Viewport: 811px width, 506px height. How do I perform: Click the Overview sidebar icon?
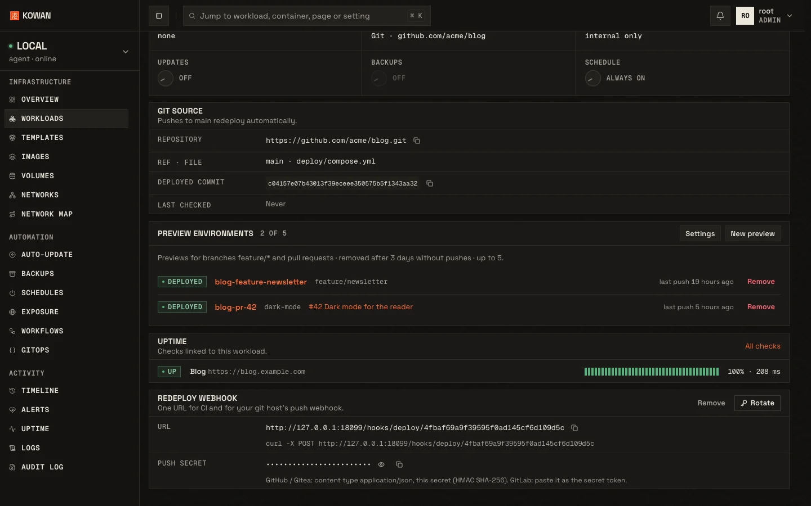[x=12, y=100]
